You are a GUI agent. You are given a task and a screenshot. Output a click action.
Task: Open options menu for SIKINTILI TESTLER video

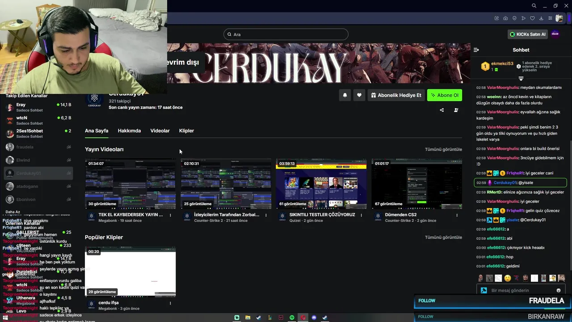(362, 215)
